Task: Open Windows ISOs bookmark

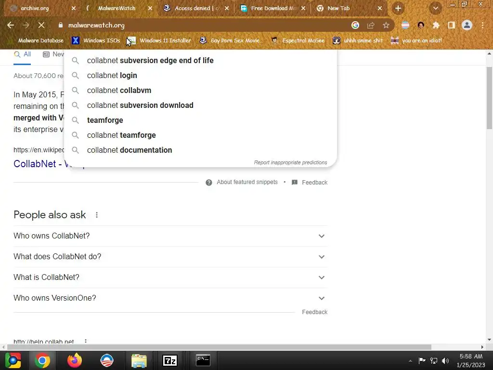Action: point(96,40)
